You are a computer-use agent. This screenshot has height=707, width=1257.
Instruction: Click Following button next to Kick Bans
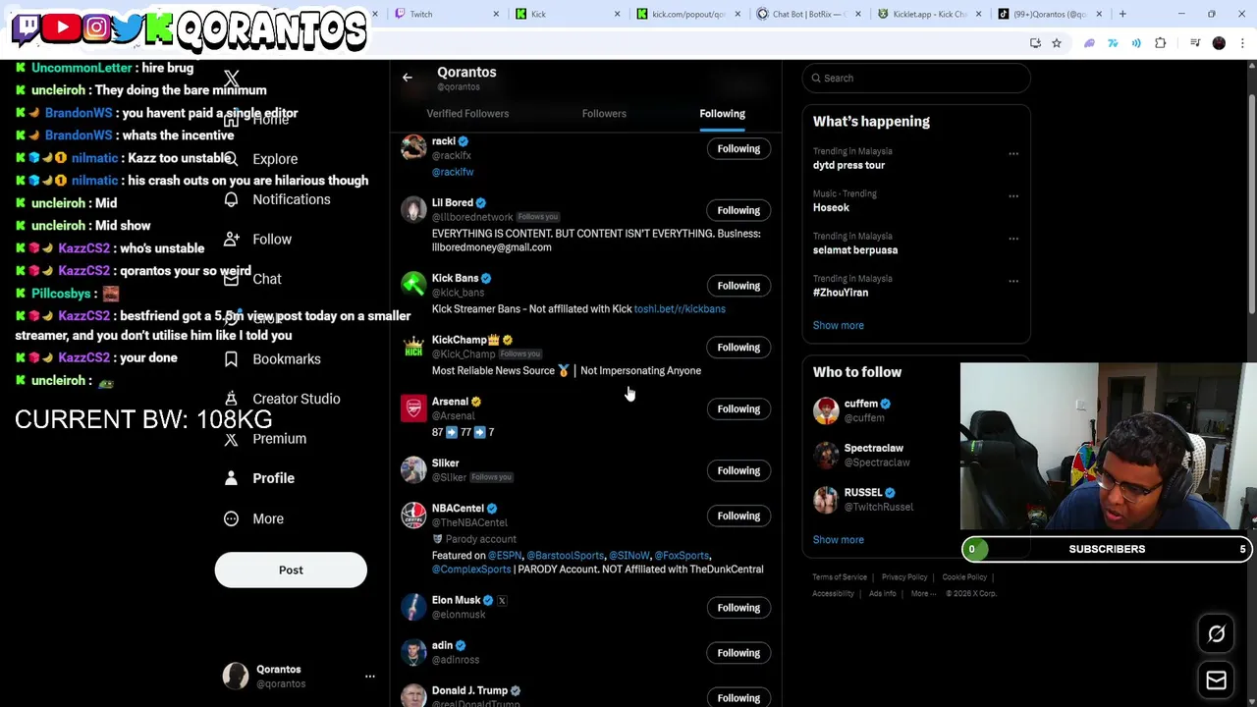pos(738,286)
